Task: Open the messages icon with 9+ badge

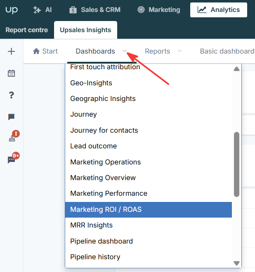Action: click(x=11, y=160)
